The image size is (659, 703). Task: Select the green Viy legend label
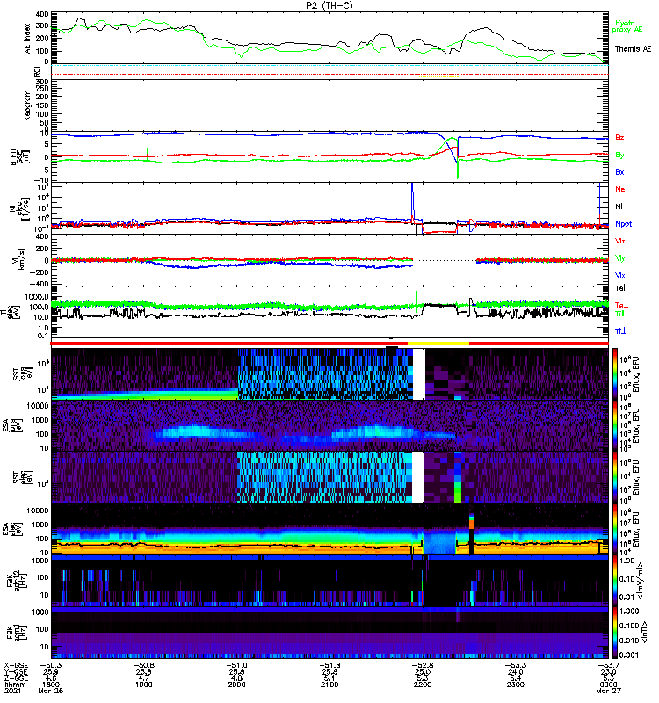coord(619,258)
